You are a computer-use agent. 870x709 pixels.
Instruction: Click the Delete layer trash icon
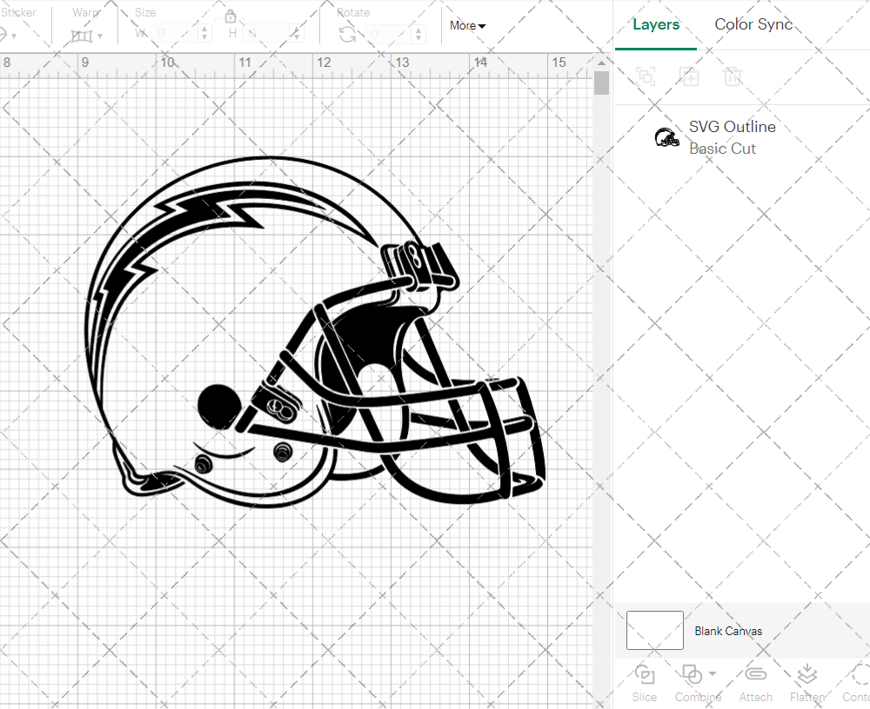click(x=733, y=76)
